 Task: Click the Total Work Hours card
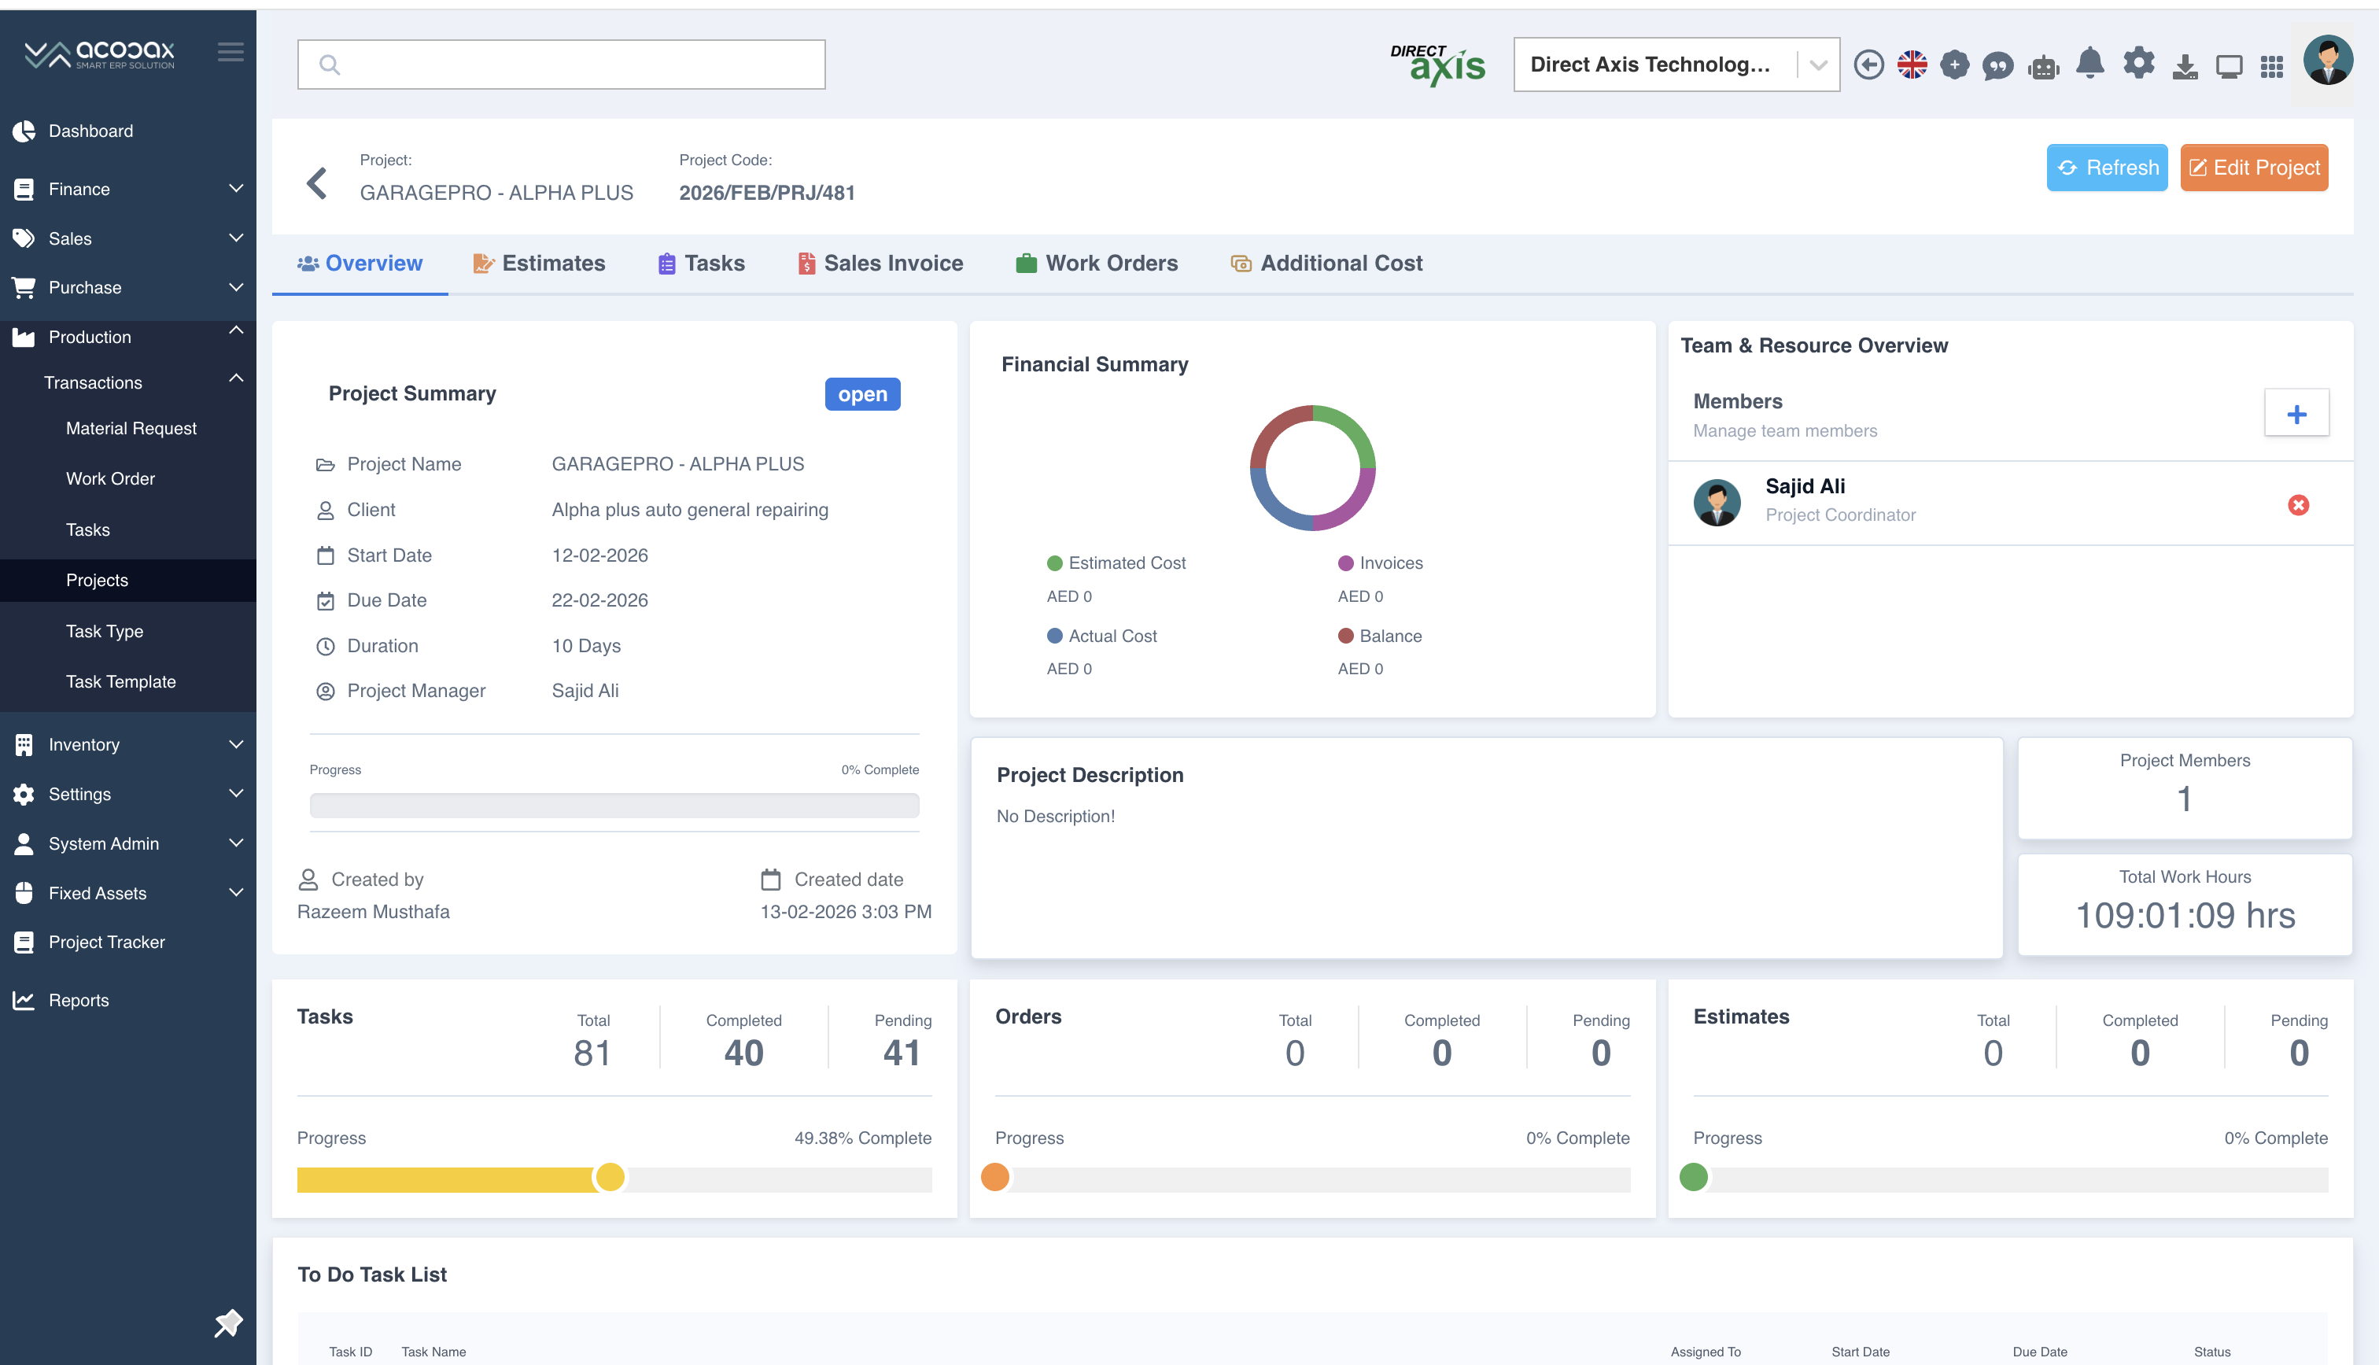[2184, 905]
